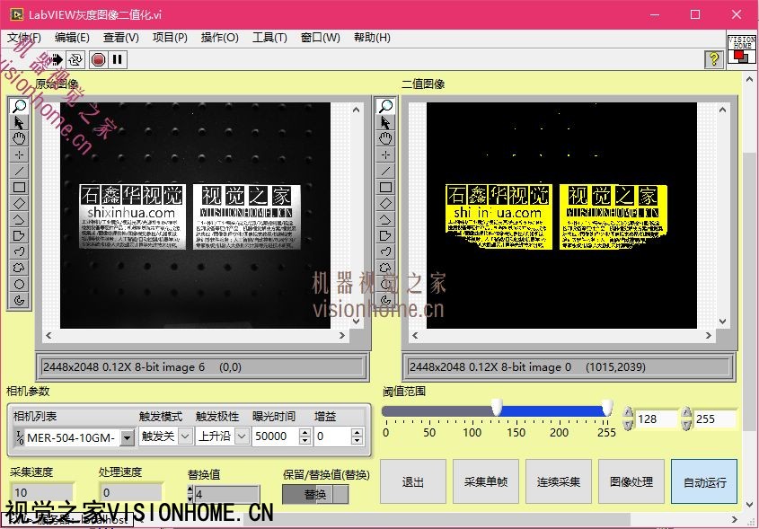759x529 pixels.
Task: Open the 工具(T) menu
Action: (269, 38)
